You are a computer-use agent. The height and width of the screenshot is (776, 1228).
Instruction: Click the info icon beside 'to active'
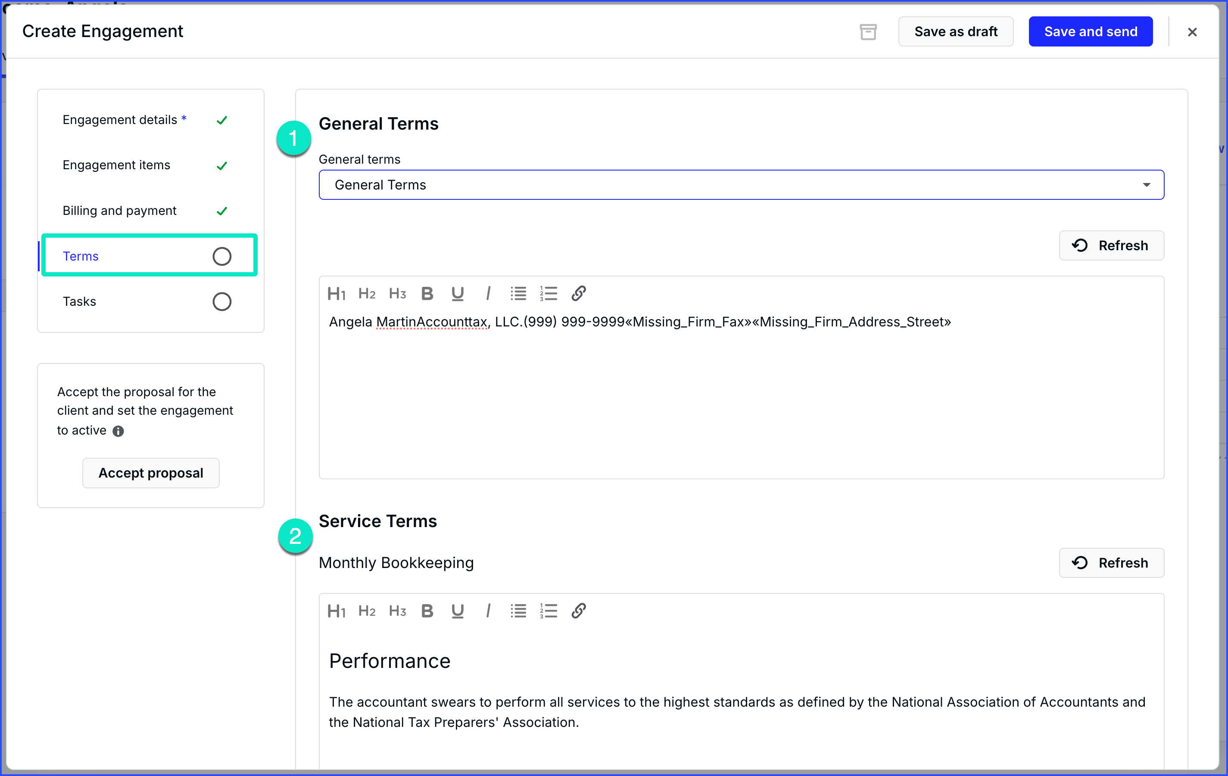click(119, 431)
